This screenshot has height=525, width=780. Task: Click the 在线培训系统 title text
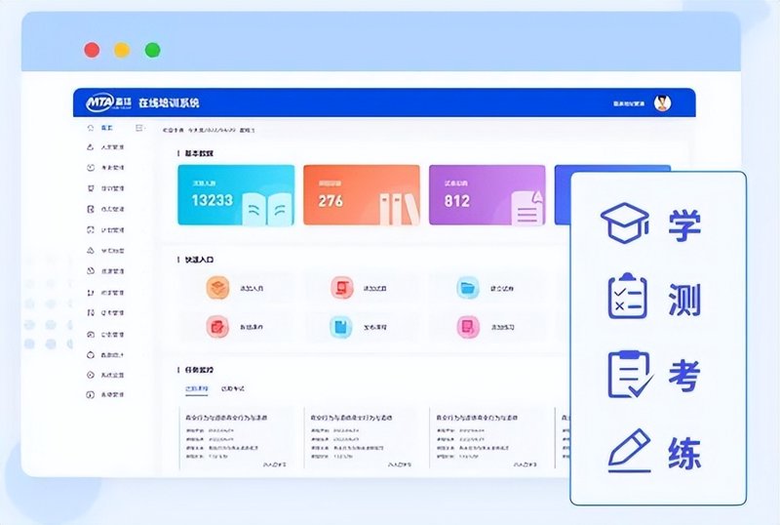169,103
